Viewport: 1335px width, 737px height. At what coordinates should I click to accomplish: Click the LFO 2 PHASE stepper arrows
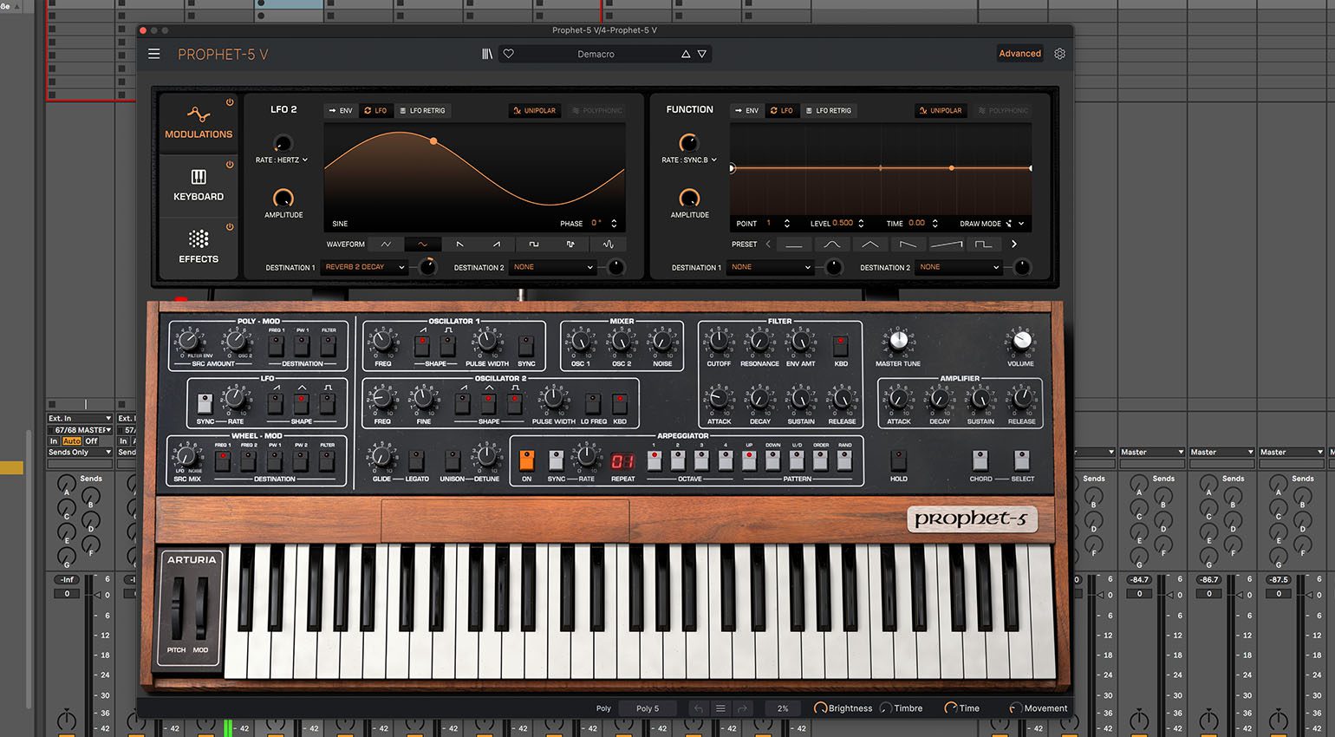click(x=614, y=224)
